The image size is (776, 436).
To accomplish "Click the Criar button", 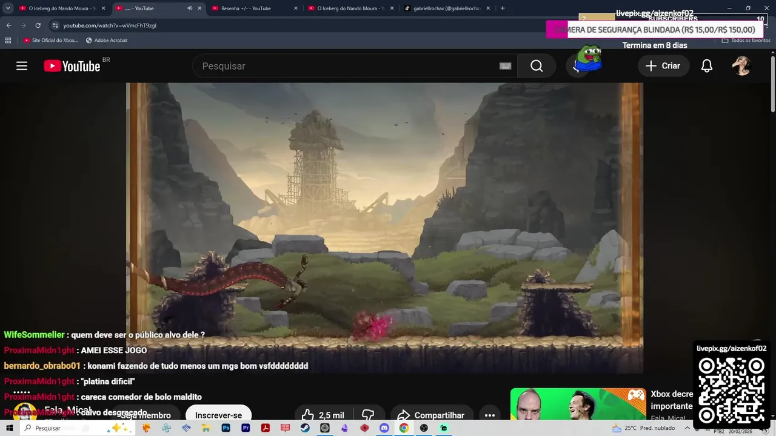I will click(x=663, y=66).
